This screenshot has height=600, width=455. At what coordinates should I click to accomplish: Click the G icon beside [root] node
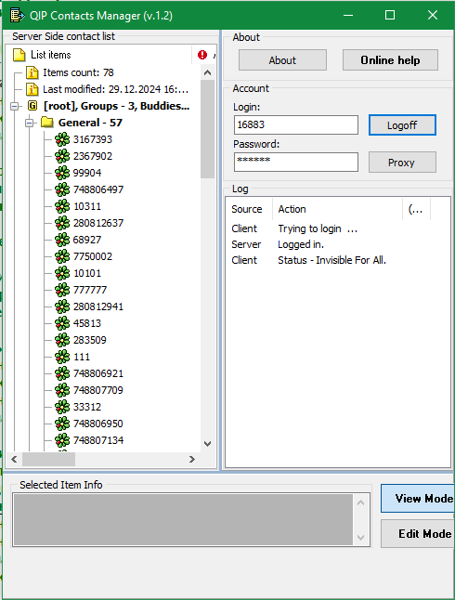click(x=32, y=106)
